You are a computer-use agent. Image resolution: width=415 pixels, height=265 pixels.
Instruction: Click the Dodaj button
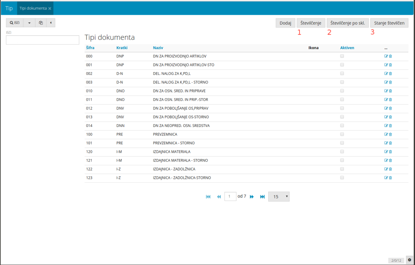pyautogui.click(x=285, y=23)
